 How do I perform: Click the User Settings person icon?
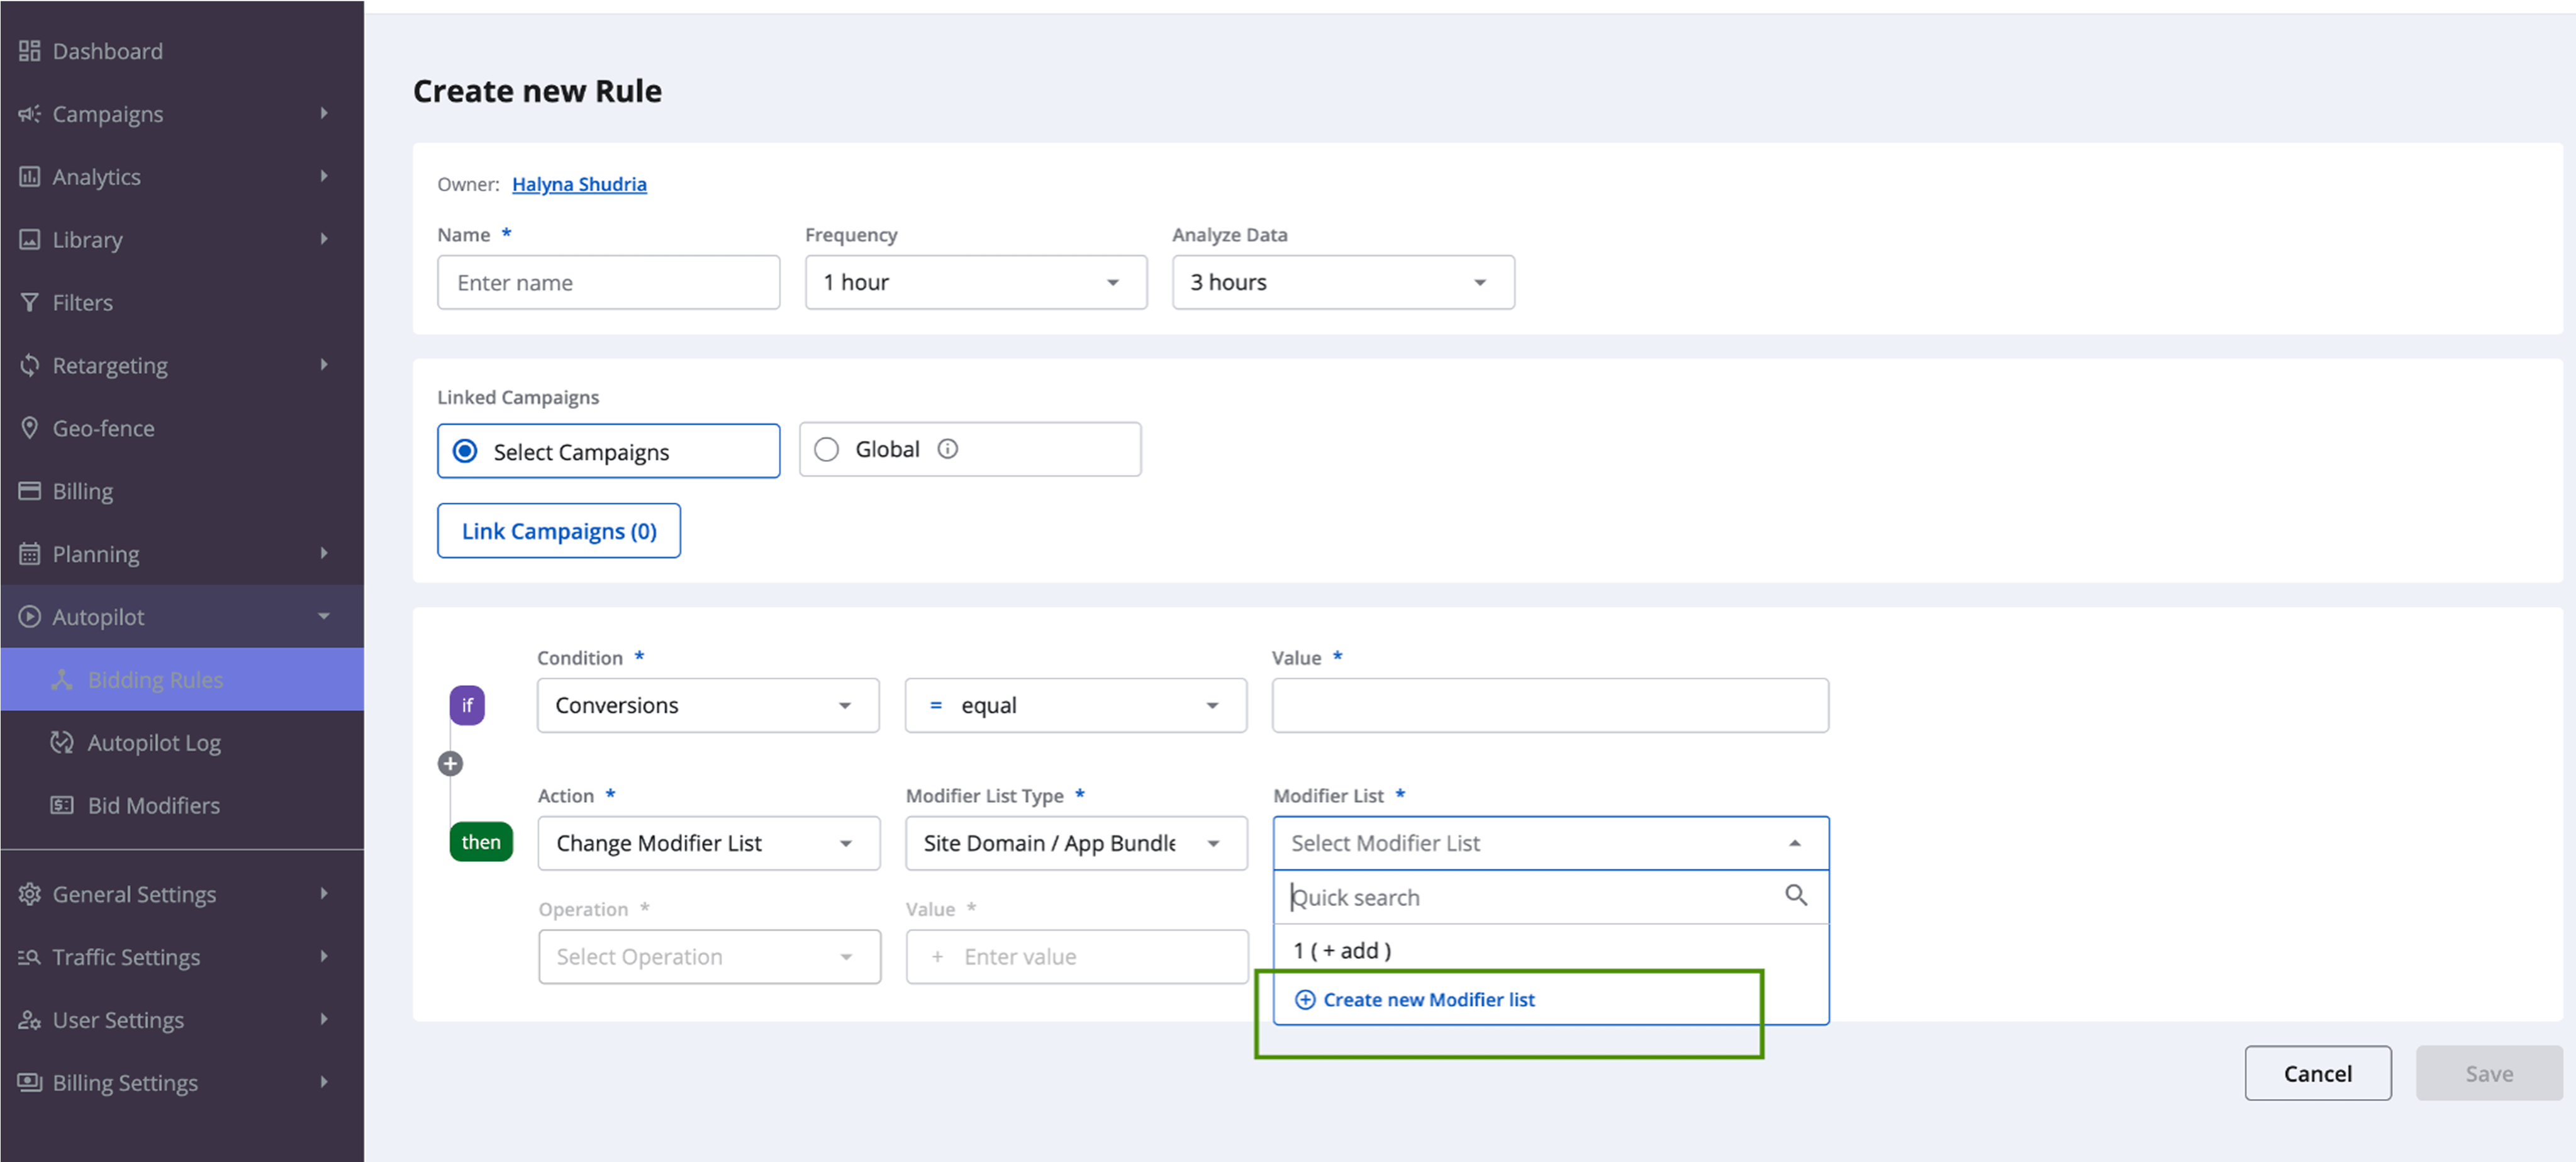point(29,1020)
